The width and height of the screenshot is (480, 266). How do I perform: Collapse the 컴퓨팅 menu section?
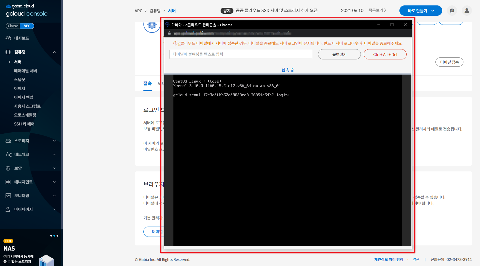pyautogui.click(x=54, y=52)
